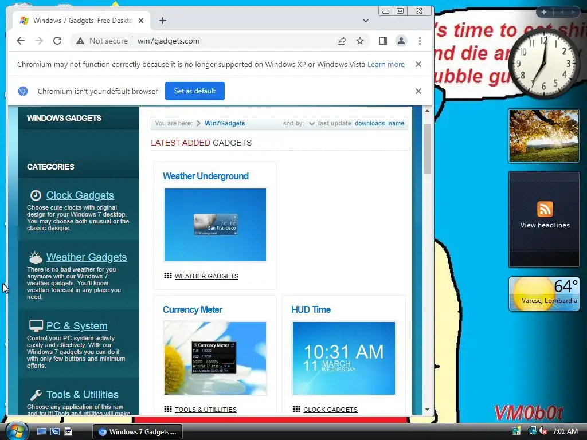The height and width of the screenshot is (440, 587).
Task: Click the muted volume tray icon
Action: (x=543, y=431)
